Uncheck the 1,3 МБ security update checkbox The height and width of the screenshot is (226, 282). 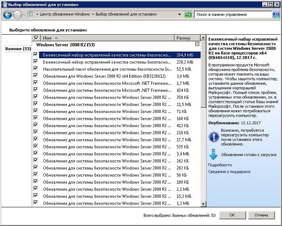tap(35, 202)
